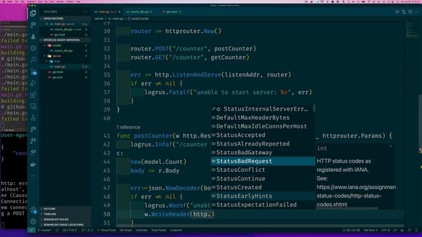Open the Run and Debug view
Image resolution: width=422 pixels, height=237 pixels.
click(x=33, y=83)
